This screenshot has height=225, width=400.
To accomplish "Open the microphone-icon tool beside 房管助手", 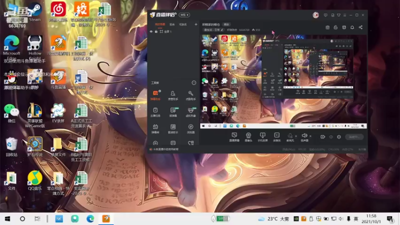I will point(190,95).
